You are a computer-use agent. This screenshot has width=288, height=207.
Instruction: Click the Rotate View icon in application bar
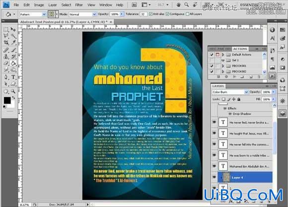tap(195, 5)
